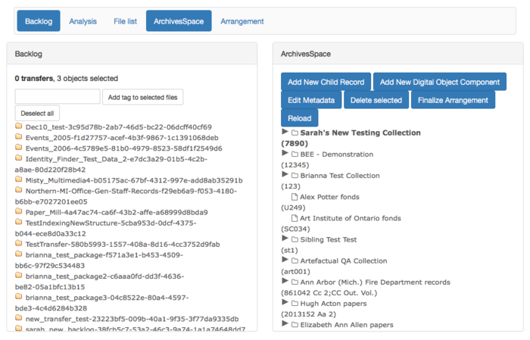
Task: Expand Sarah's New Testing Collection
Action: pos(285,133)
